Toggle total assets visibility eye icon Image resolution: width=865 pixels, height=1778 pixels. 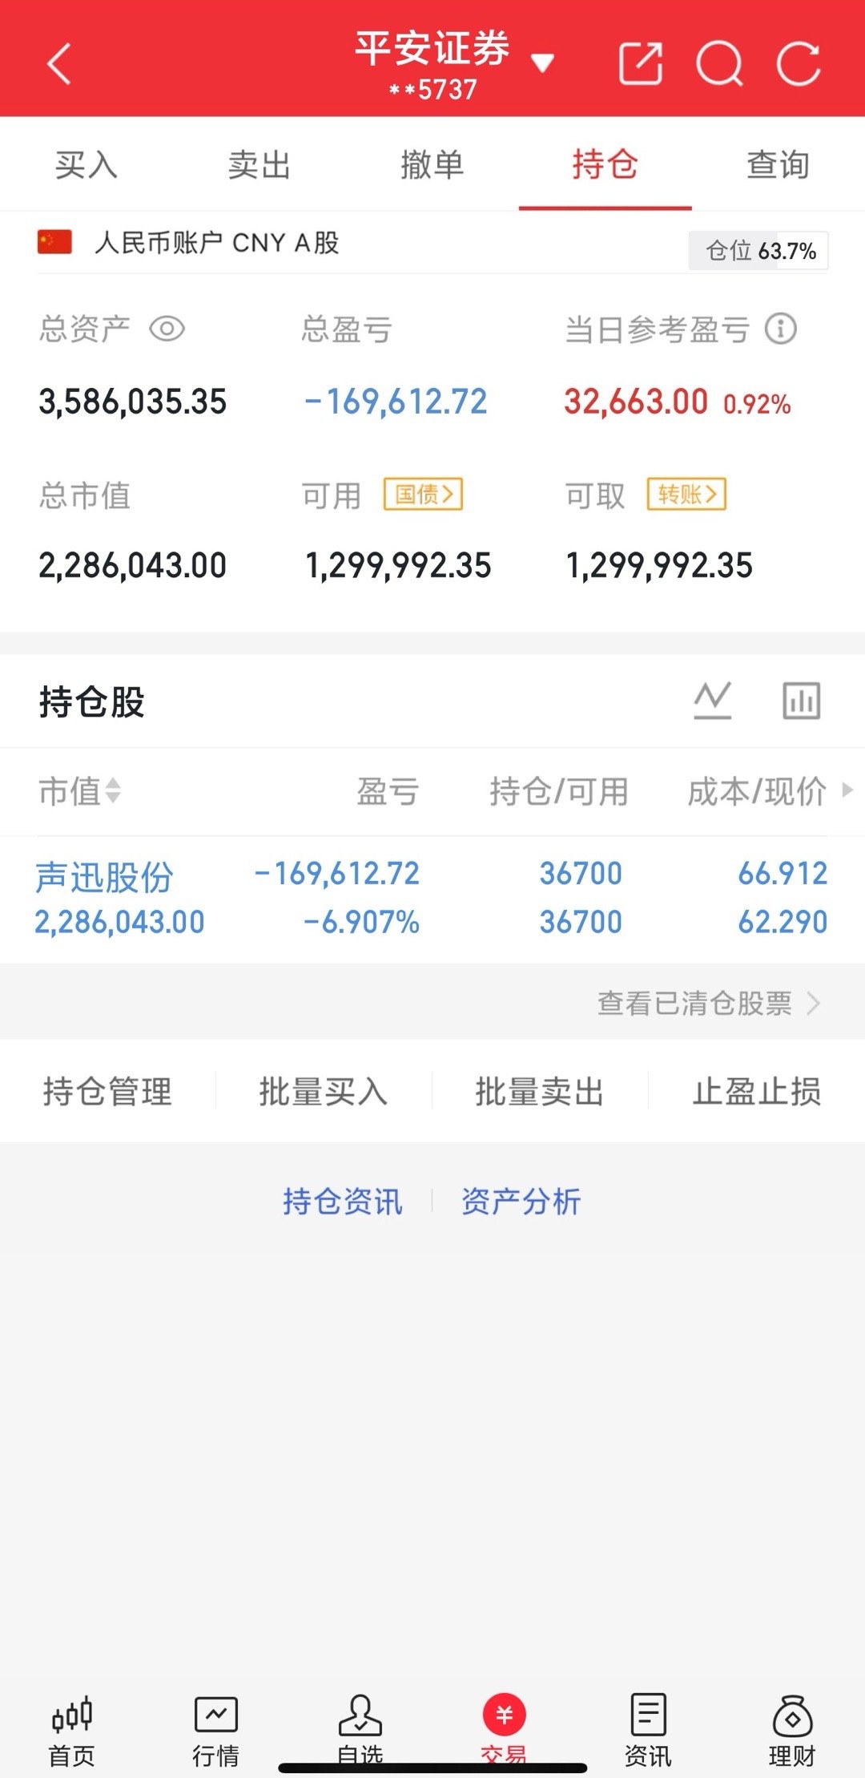pyautogui.click(x=167, y=329)
